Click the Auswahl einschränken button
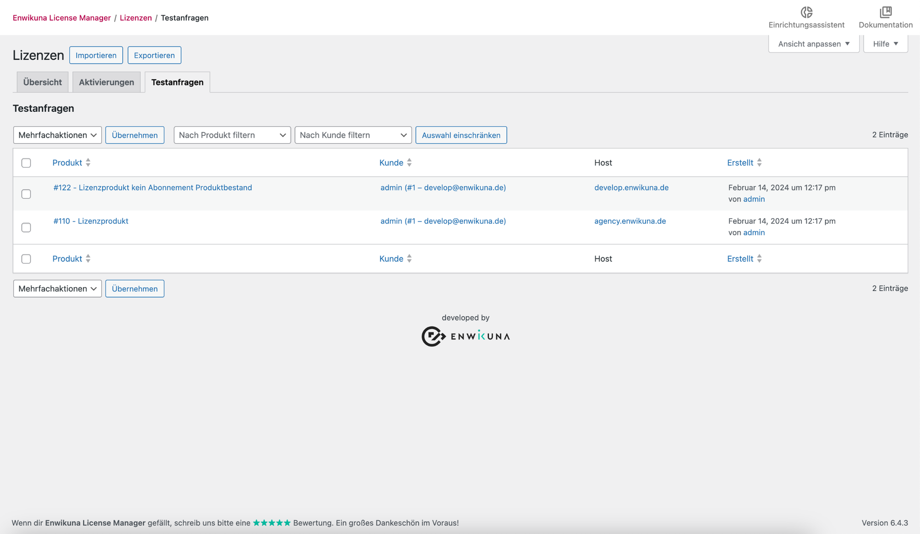Screen dimensions: 920x534 [x=461, y=135]
